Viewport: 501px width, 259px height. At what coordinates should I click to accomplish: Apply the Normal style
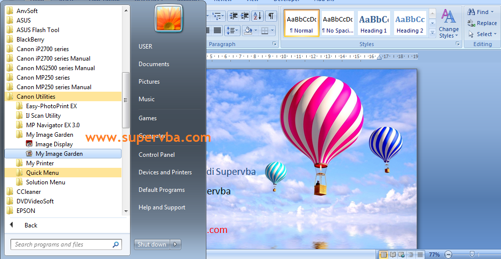(302, 23)
